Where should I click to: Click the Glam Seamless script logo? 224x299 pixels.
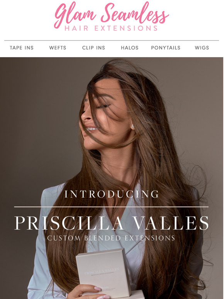112,14
